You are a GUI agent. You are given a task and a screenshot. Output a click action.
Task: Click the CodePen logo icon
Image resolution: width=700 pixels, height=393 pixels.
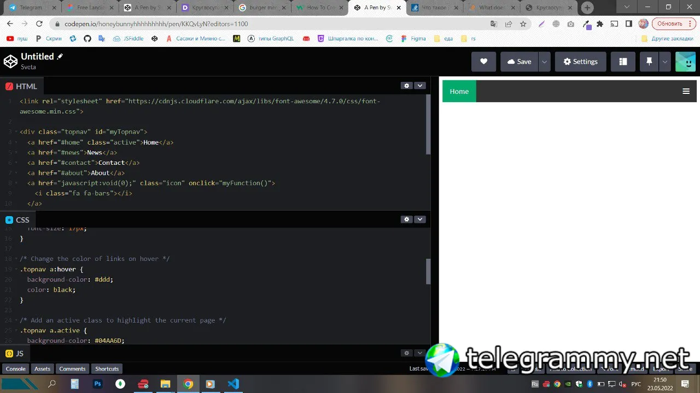pyautogui.click(x=10, y=62)
